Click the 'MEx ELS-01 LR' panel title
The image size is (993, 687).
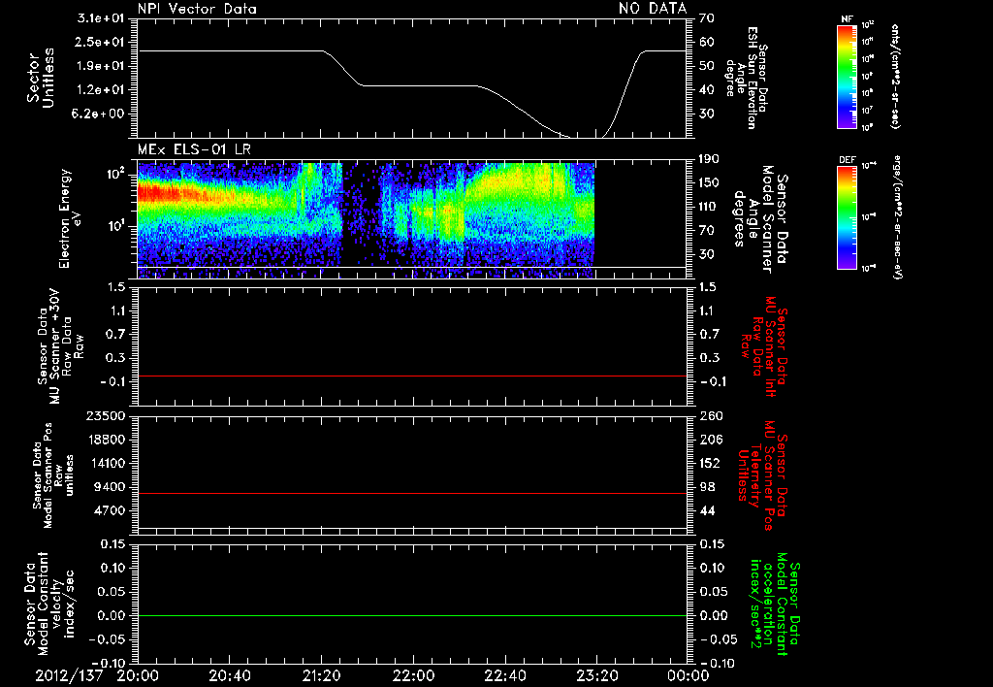(194, 150)
